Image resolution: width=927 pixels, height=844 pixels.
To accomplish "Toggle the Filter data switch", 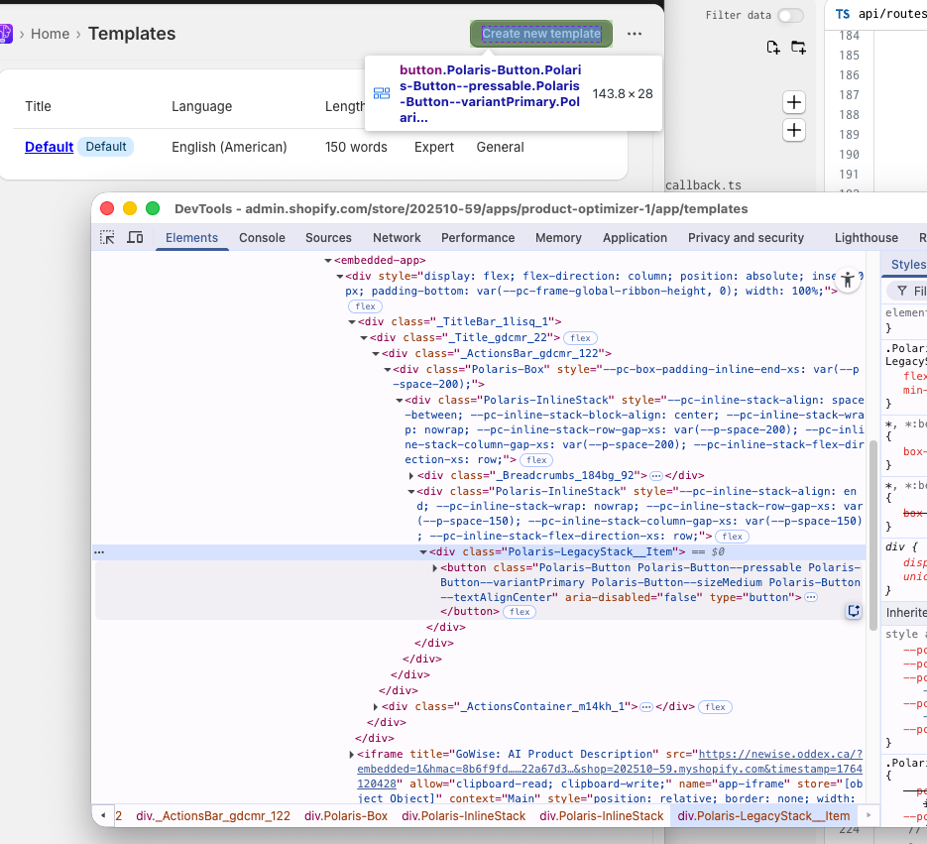I will 790,16.
